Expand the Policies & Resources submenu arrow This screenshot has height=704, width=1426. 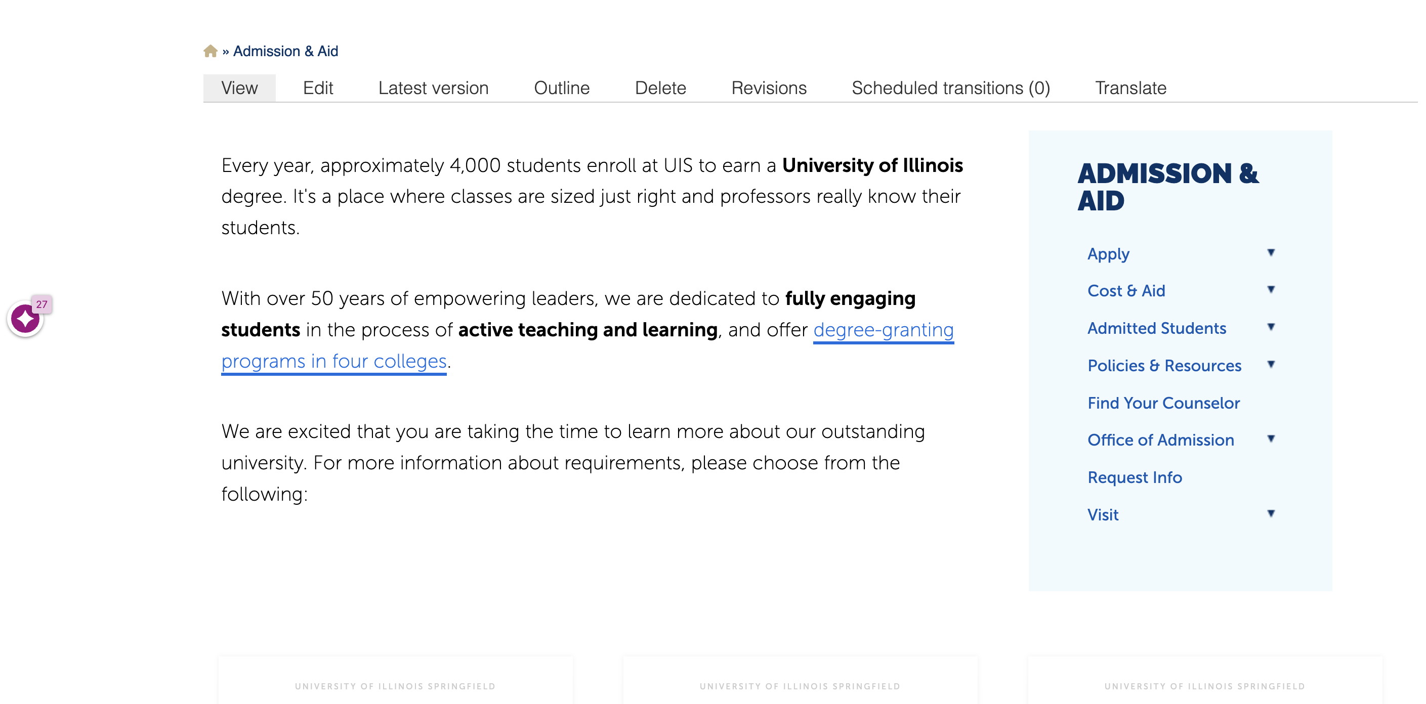click(x=1271, y=364)
